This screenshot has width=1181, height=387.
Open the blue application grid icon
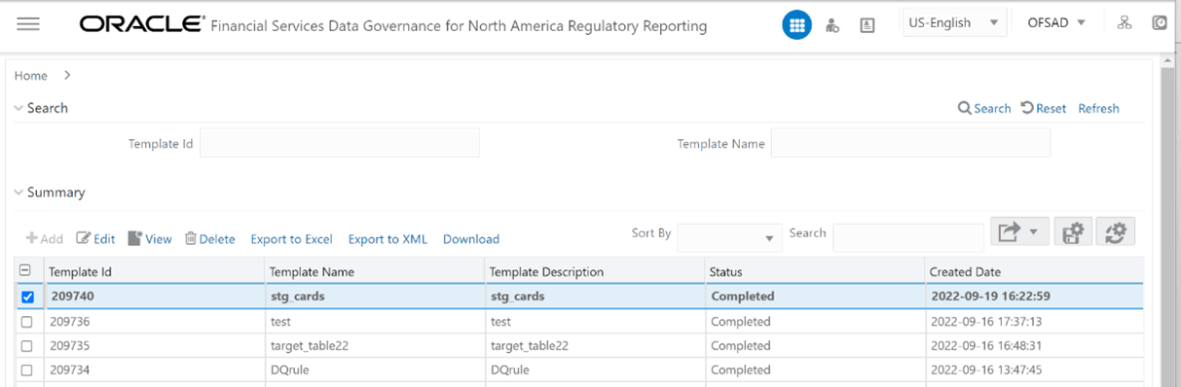point(797,25)
